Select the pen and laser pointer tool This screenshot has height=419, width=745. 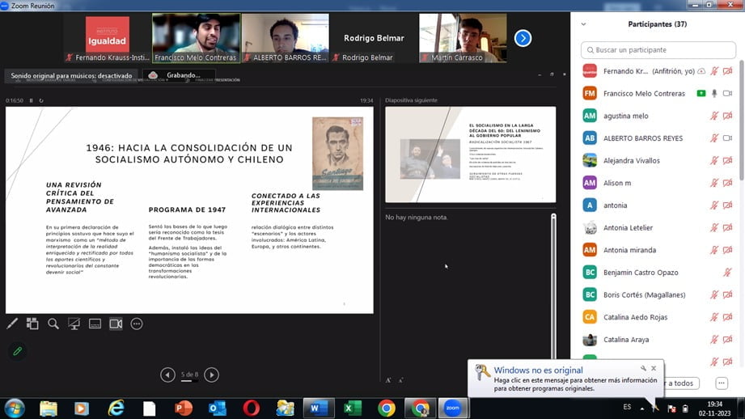tap(12, 324)
